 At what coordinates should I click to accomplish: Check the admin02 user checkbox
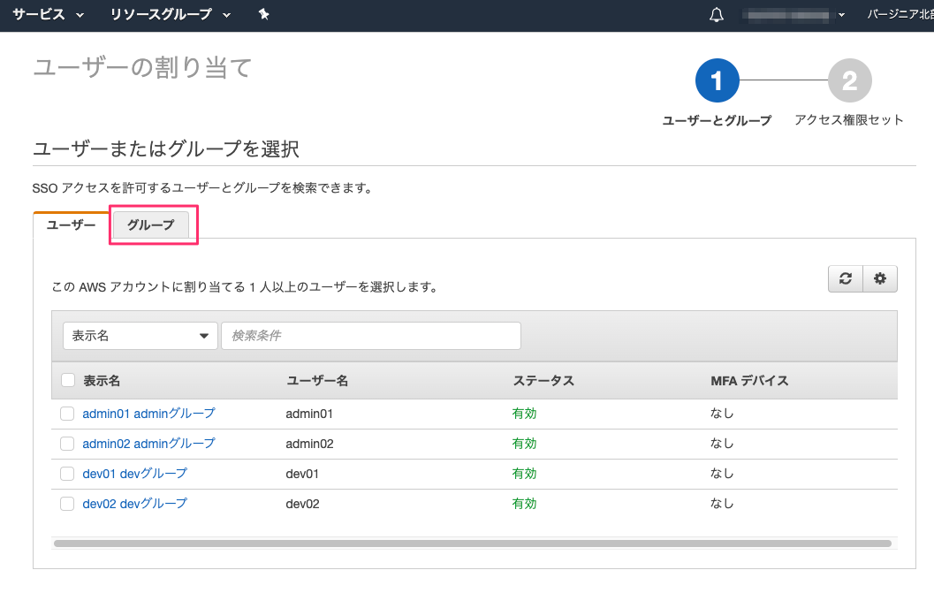[x=67, y=444]
